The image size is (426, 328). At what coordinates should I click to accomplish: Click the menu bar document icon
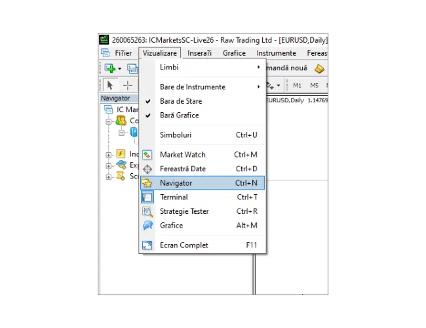106,52
